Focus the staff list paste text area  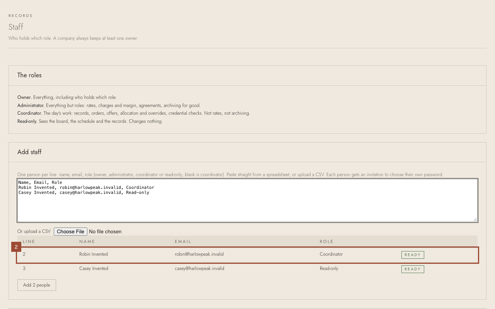pos(247,200)
